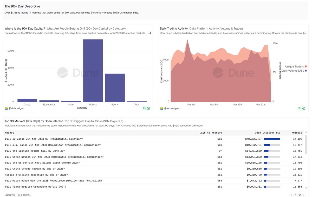Click the 97 days to resolve value
The height and width of the screenshot is (197, 312).
tap(220, 151)
